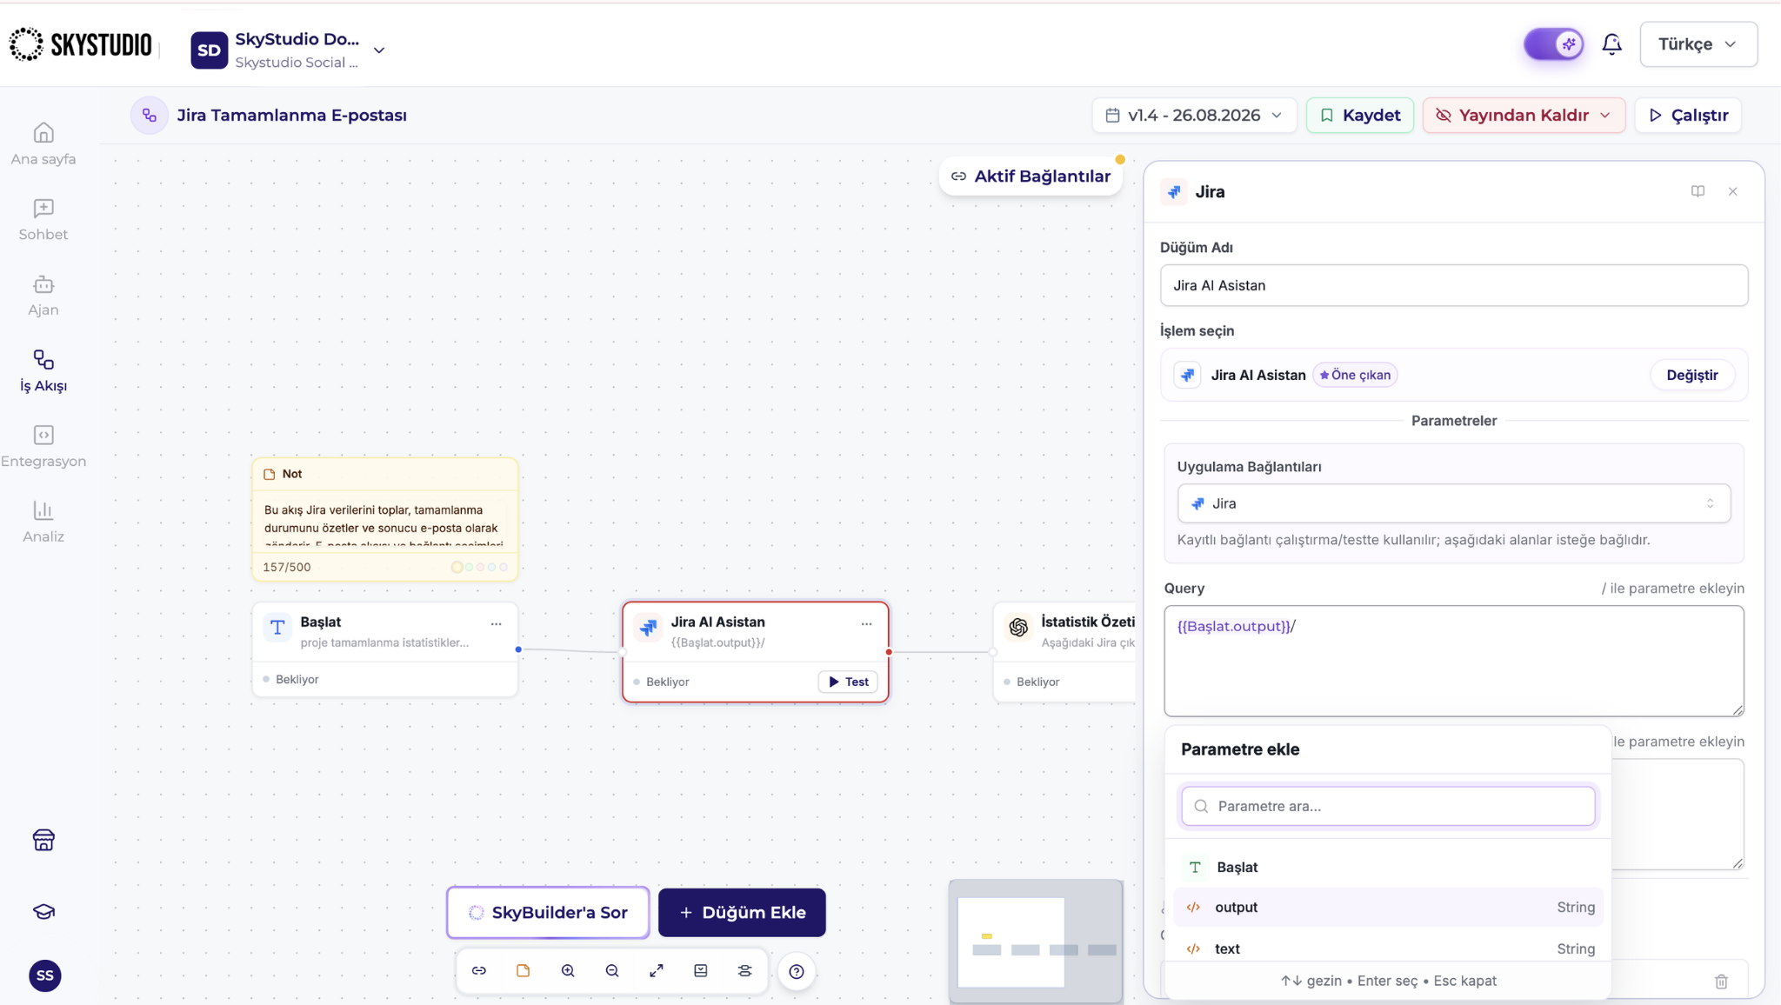Open the SS user avatar
This screenshot has width=1781, height=1005.
coord(45,975)
